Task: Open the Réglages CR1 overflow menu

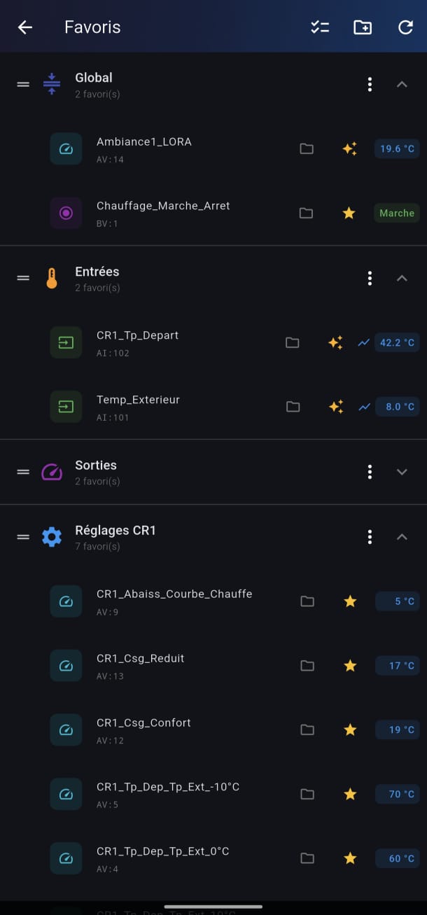Action: [370, 537]
